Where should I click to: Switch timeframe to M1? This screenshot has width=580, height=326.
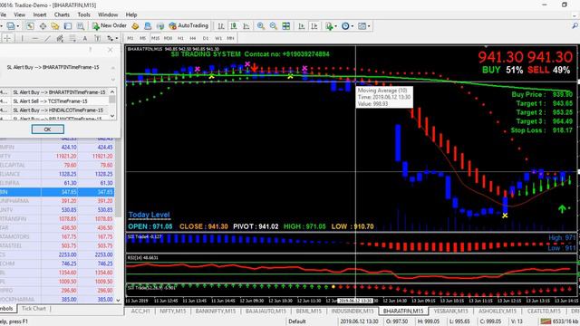130,38
